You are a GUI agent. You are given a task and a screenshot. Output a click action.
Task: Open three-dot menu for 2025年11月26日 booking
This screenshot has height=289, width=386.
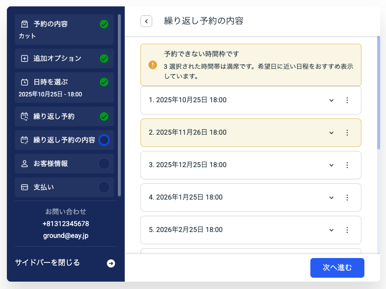click(347, 133)
